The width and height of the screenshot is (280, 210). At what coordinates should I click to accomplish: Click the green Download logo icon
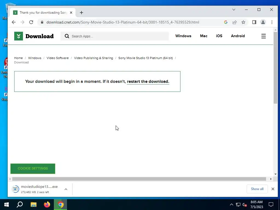(x=19, y=36)
